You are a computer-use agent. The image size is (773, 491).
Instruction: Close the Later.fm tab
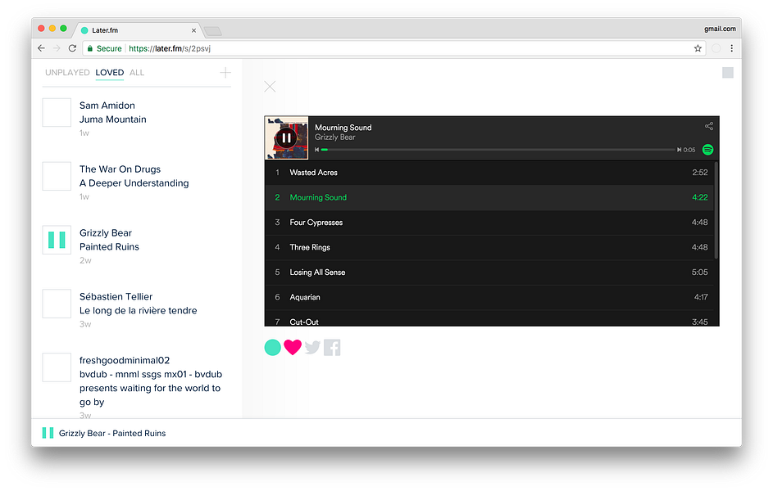click(193, 30)
